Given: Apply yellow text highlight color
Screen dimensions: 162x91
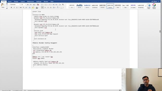Looking at the screenshot, I should (x=33, y=7).
